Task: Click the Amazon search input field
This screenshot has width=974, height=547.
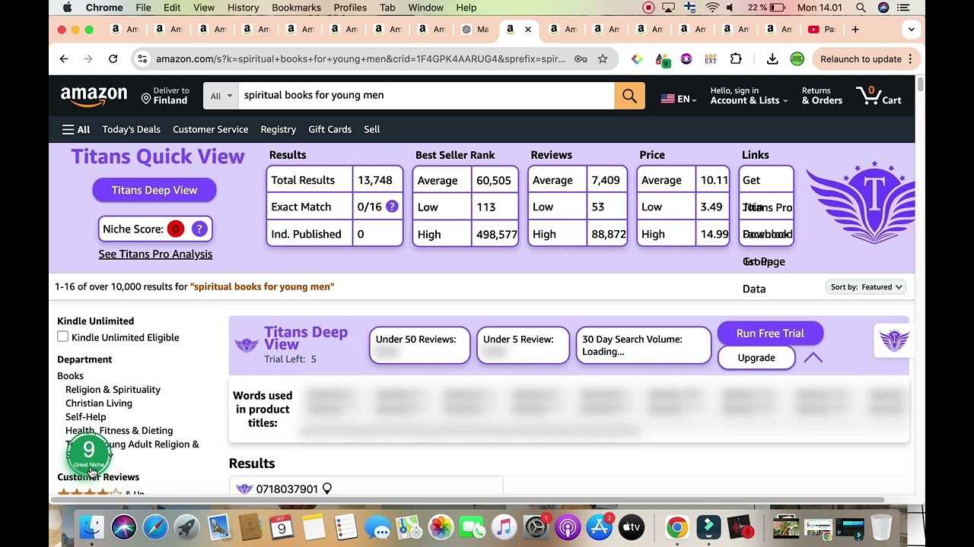Action: click(426, 96)
